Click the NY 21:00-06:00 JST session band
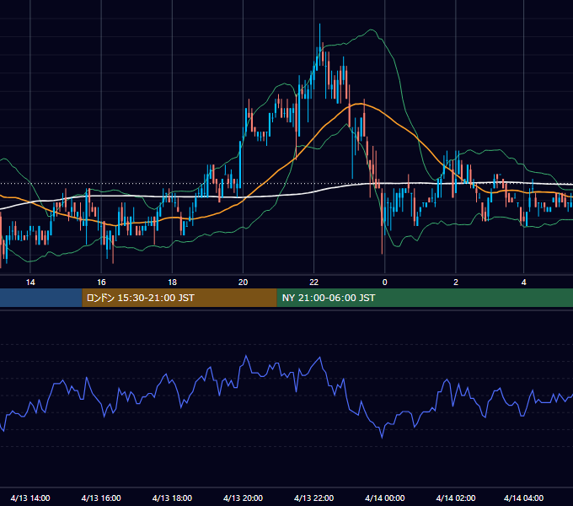573x506 pixels. (x=425, y=298)
